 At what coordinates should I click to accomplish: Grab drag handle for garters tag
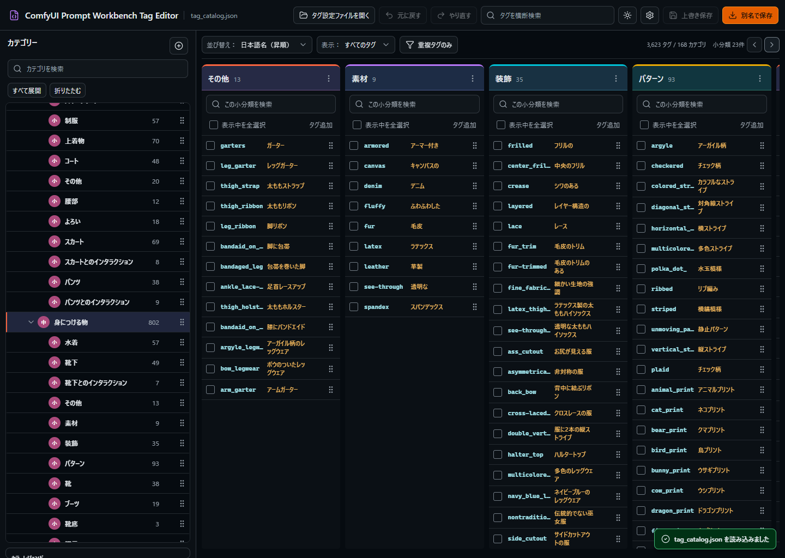tap(331, 145)
